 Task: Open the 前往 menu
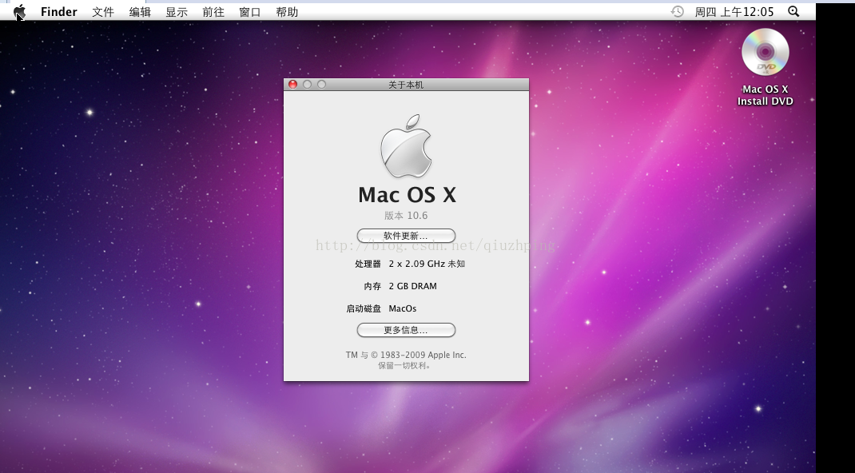[213, 12]
